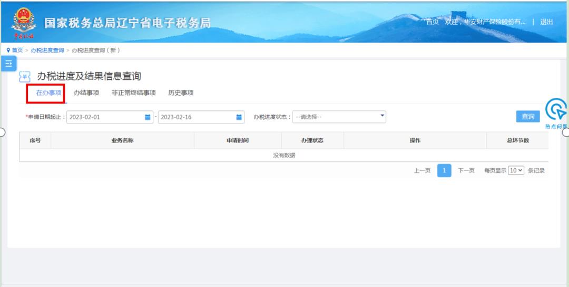Open calendar icon for end date

239,117
